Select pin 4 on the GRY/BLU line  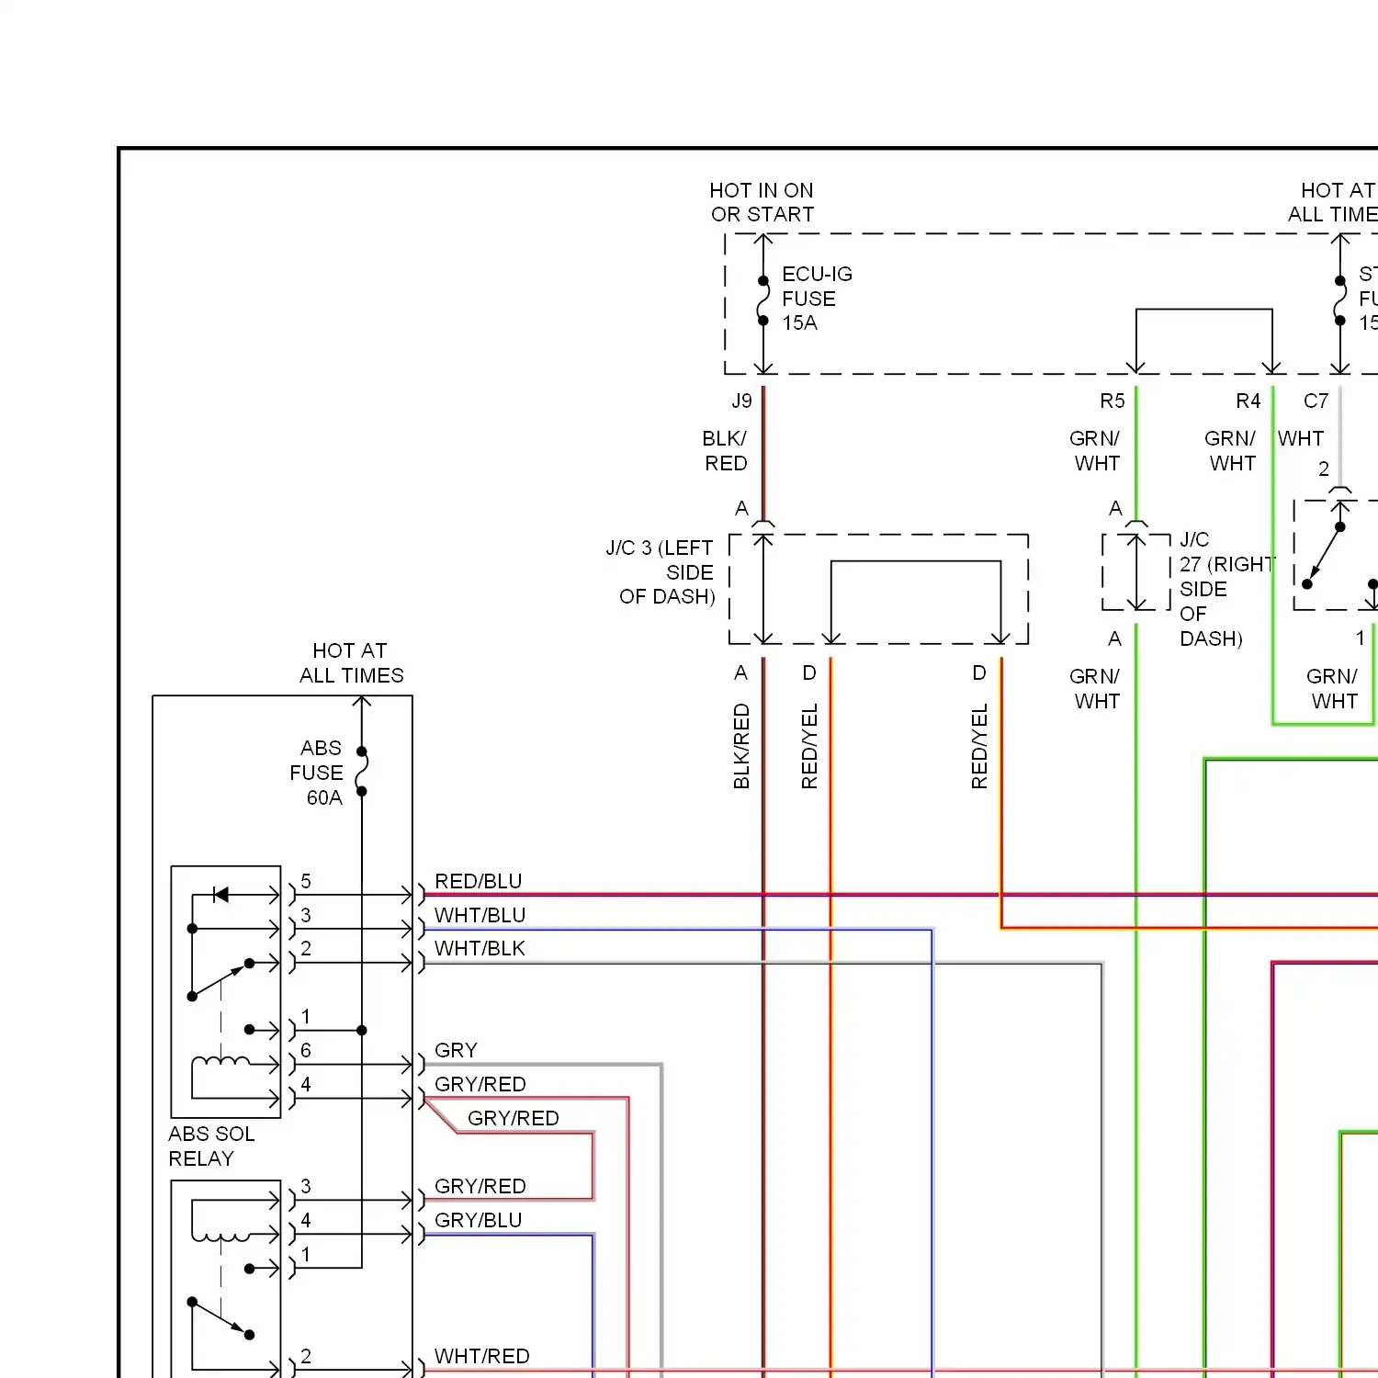click(306, 1220)
